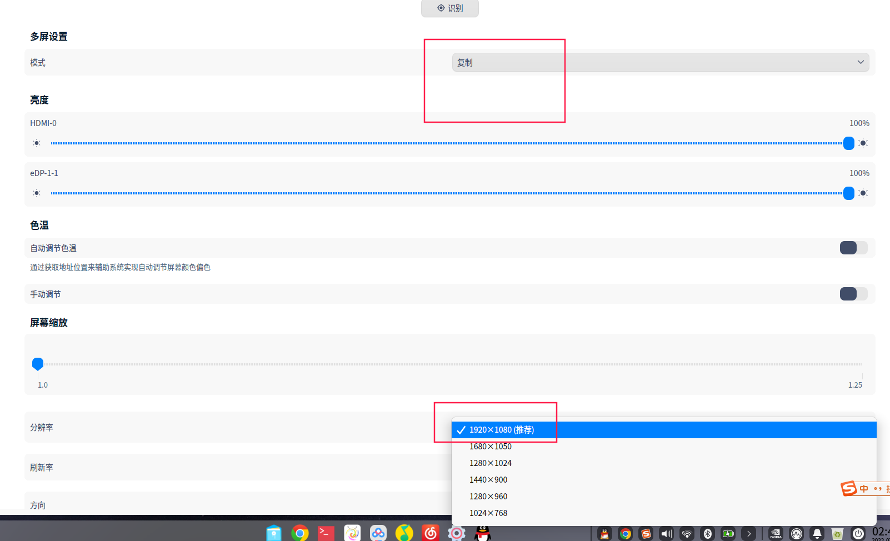Open the Wi-Fi network tray icon
The width and height of the screenshot is (890, 541).
coord(687,534)
